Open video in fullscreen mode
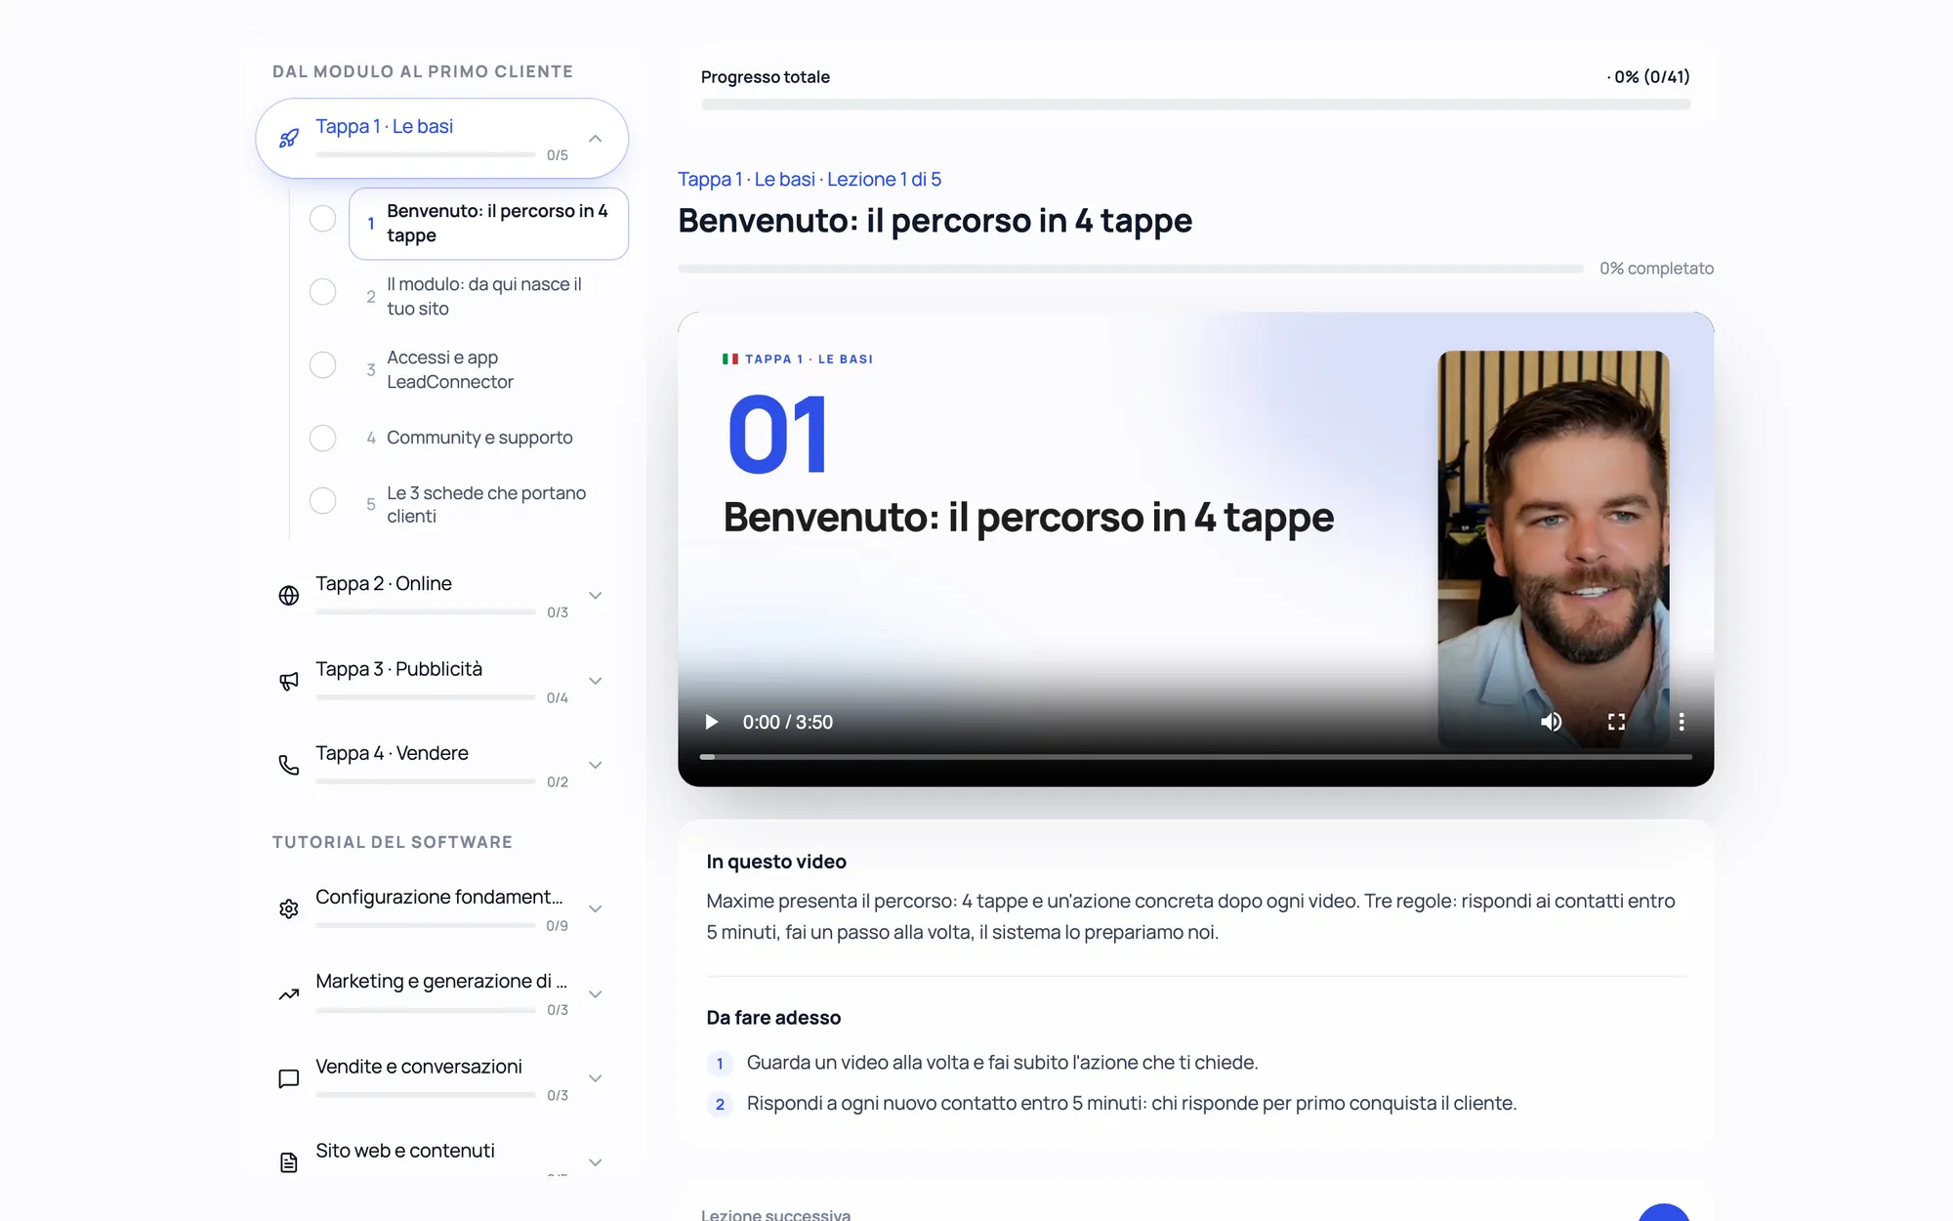Screen dimensions: 1953x1221 (x=1616, y=722)
